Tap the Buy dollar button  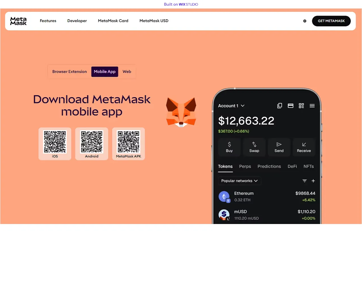coord(229,147)
